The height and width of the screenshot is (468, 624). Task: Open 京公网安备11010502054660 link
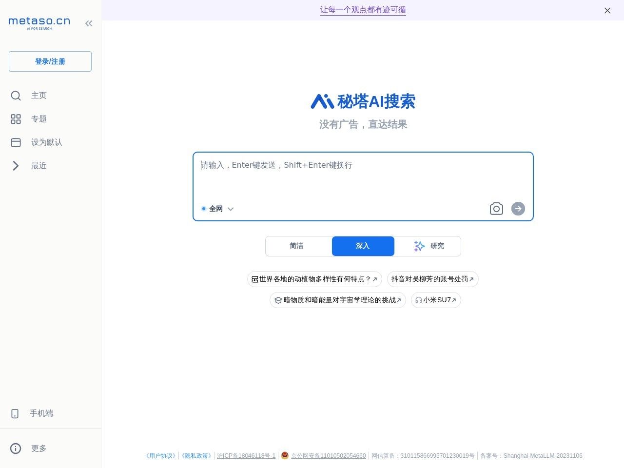(x=328, y=456)
